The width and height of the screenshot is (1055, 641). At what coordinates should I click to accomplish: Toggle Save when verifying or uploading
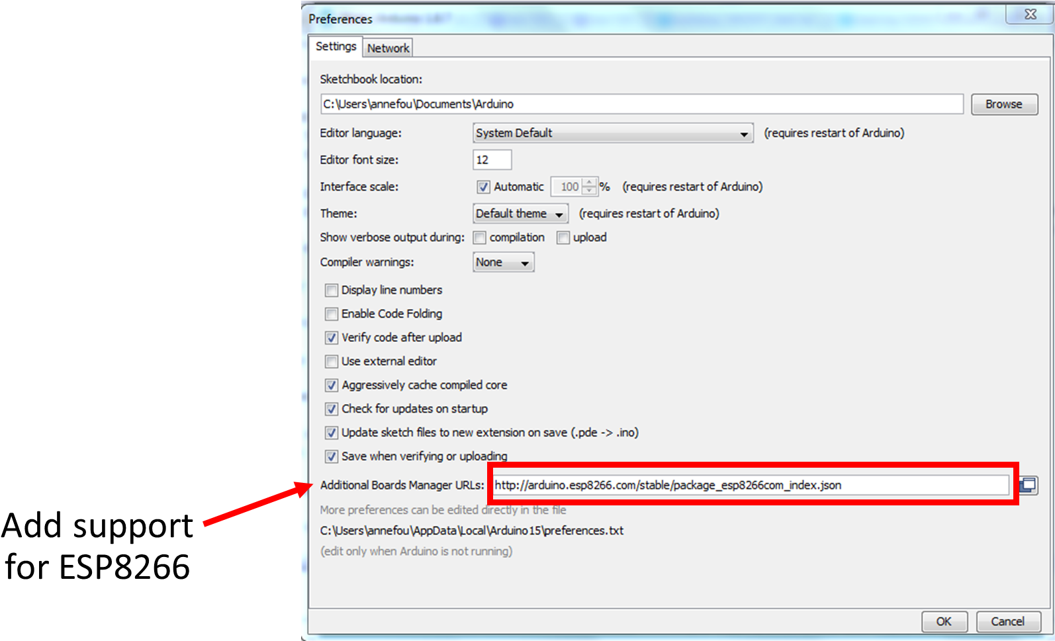(x=332, y=457)
